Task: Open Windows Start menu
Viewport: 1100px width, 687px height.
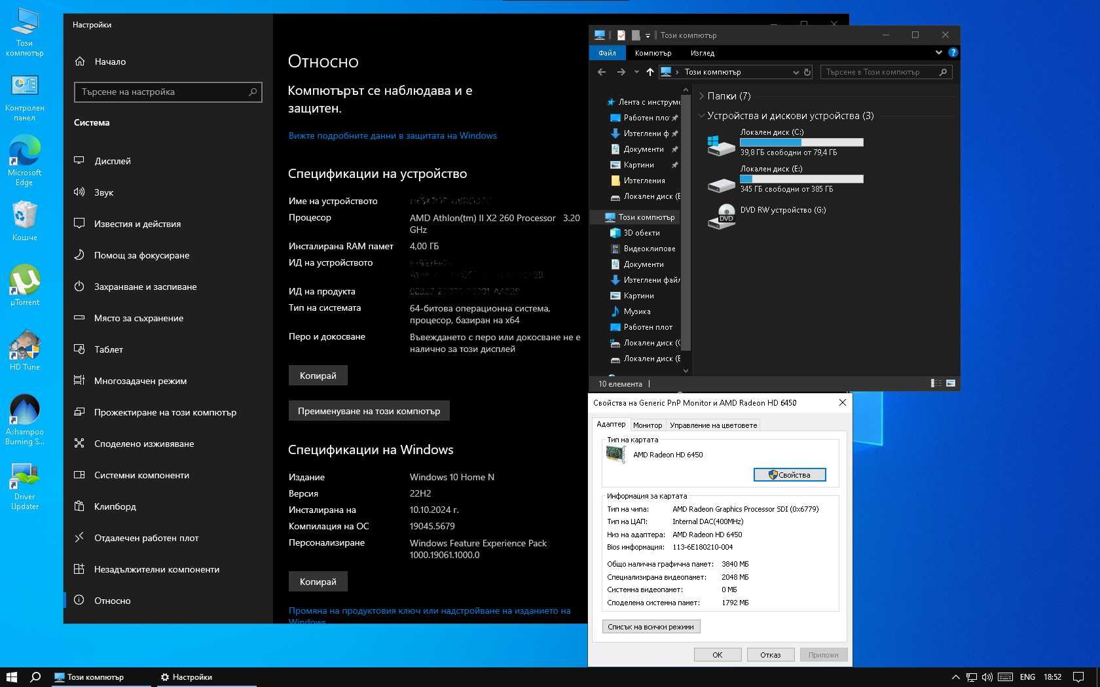Action: point(11,677)
